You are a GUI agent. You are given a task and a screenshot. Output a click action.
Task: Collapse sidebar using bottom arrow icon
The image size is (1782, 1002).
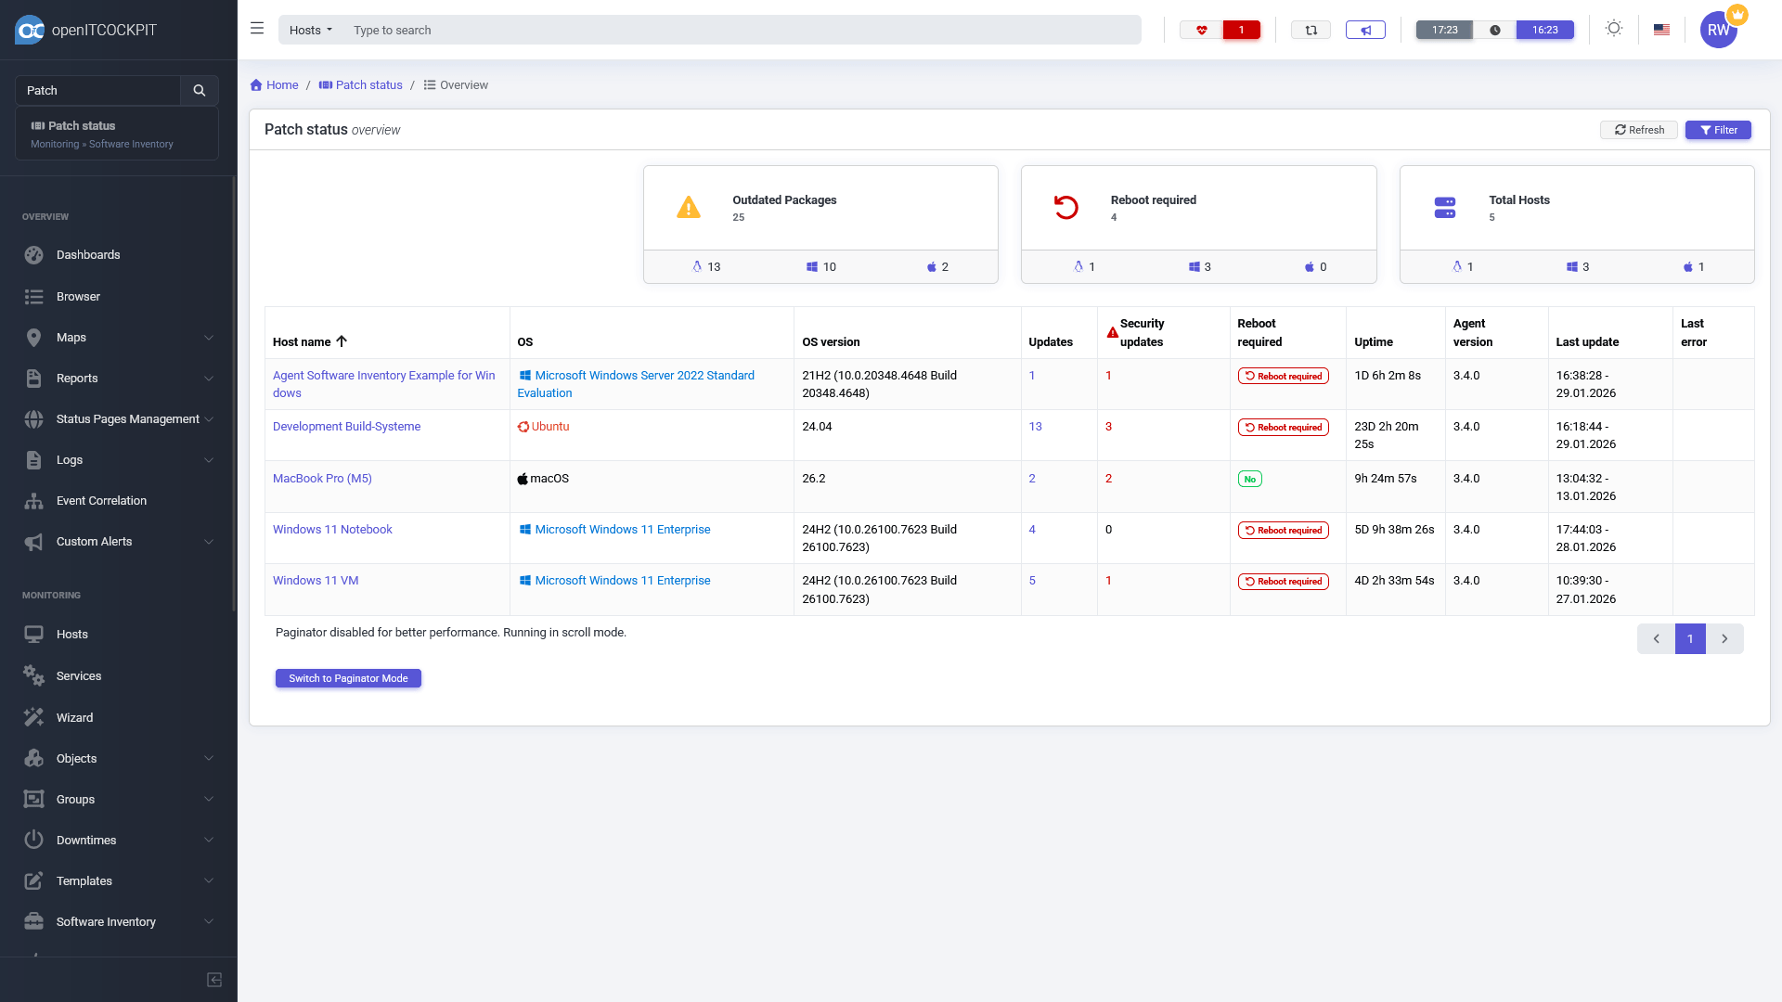click(214, 980)
